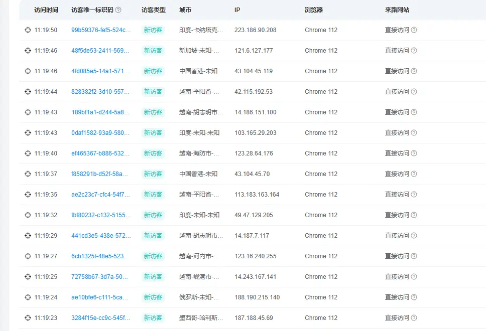Open visitor ID fbf80232-c132-5155 link
Screen dimensions: 486x331
click(101, 215)
